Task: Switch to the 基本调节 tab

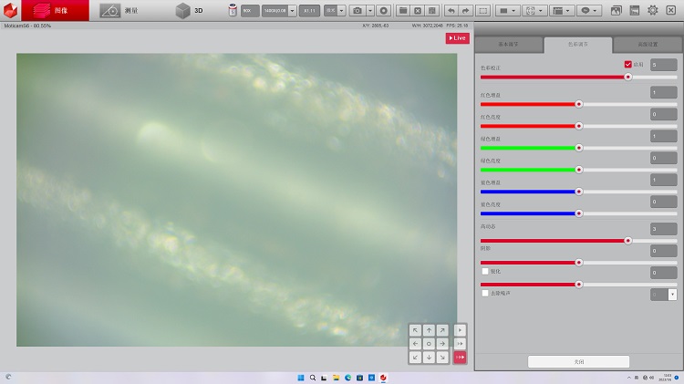Action: [x=509, y=44]
